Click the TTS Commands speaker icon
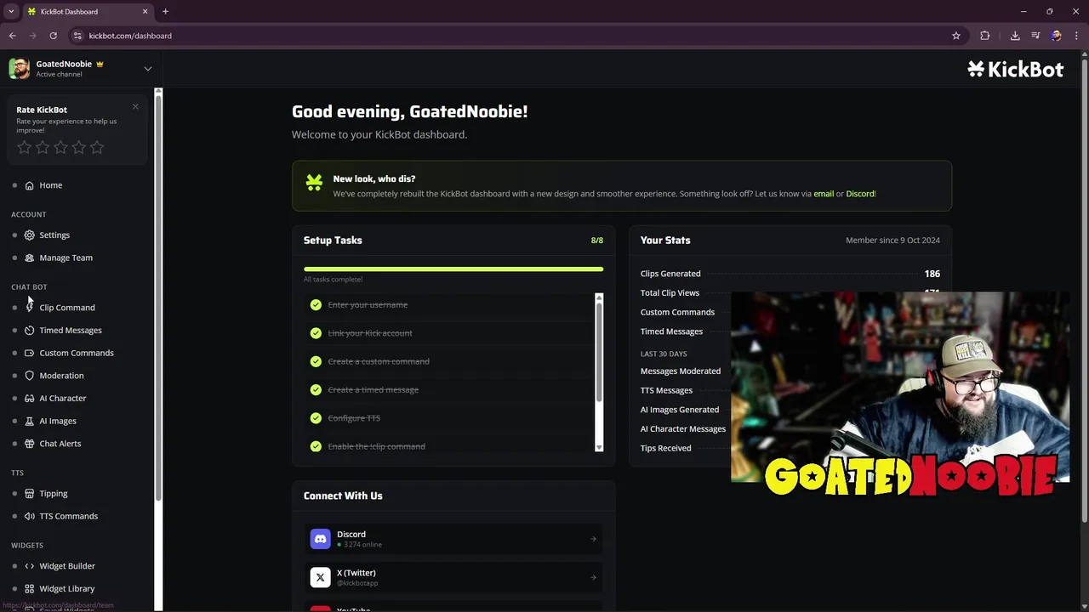Viewport: 1089px width, 612px height. (x=30, y=516)
